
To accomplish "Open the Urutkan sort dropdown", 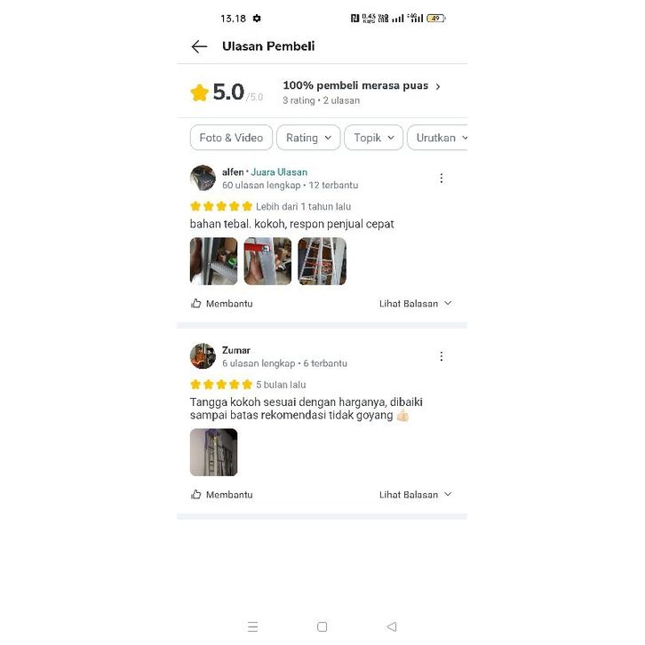I will coord(438,138).
